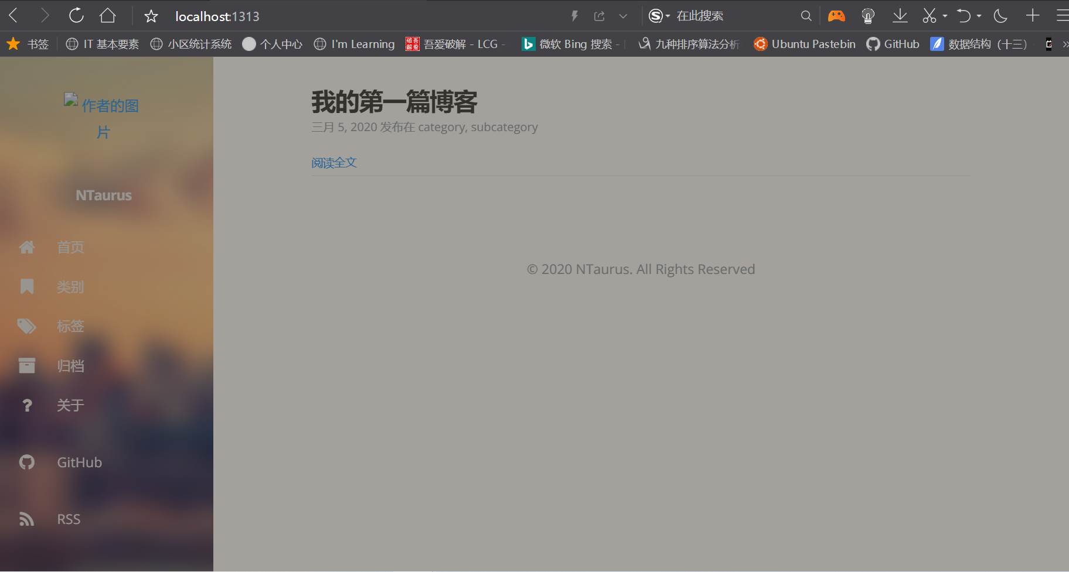Expand the scissors tool dropdown arrow
1069x572 pixels.
tap(945, 16)
